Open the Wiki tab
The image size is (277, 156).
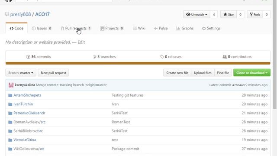pyautogui.click(x=139, y=28)
